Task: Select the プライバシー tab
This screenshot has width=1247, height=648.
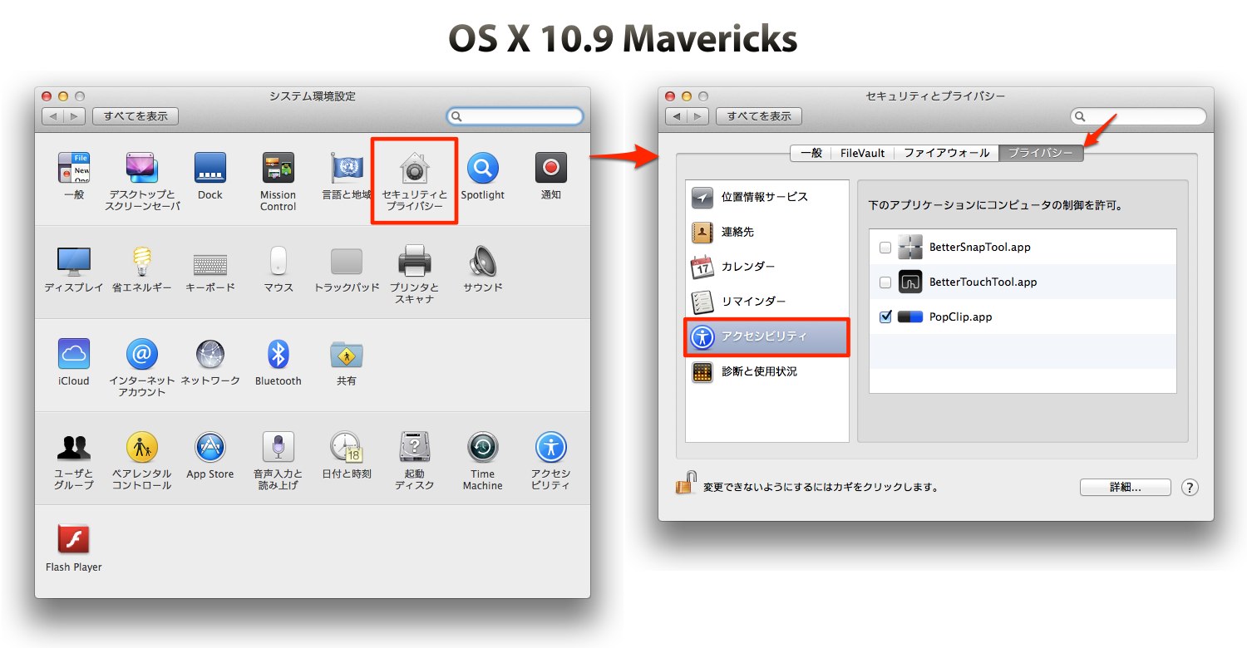Action: [1041, 153]
